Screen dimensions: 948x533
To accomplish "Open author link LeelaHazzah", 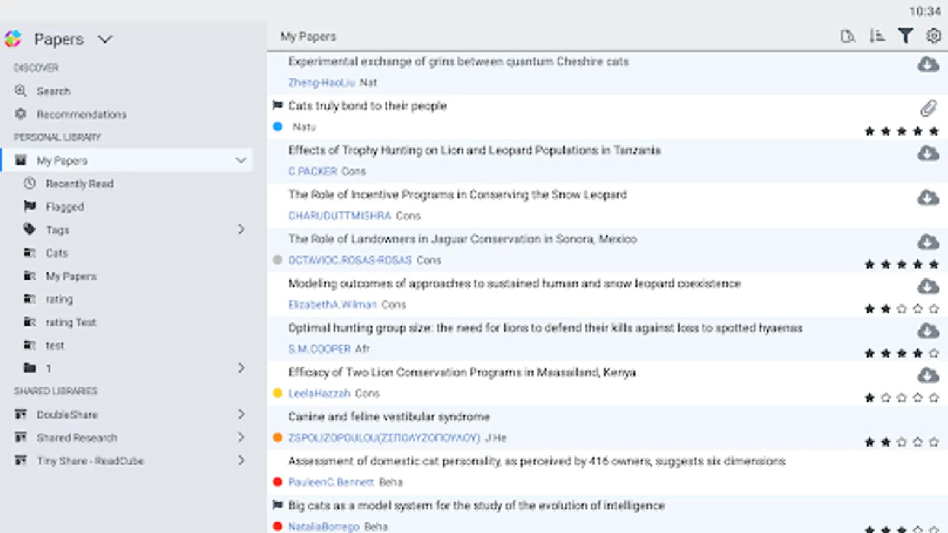I will tap(319, 394).
